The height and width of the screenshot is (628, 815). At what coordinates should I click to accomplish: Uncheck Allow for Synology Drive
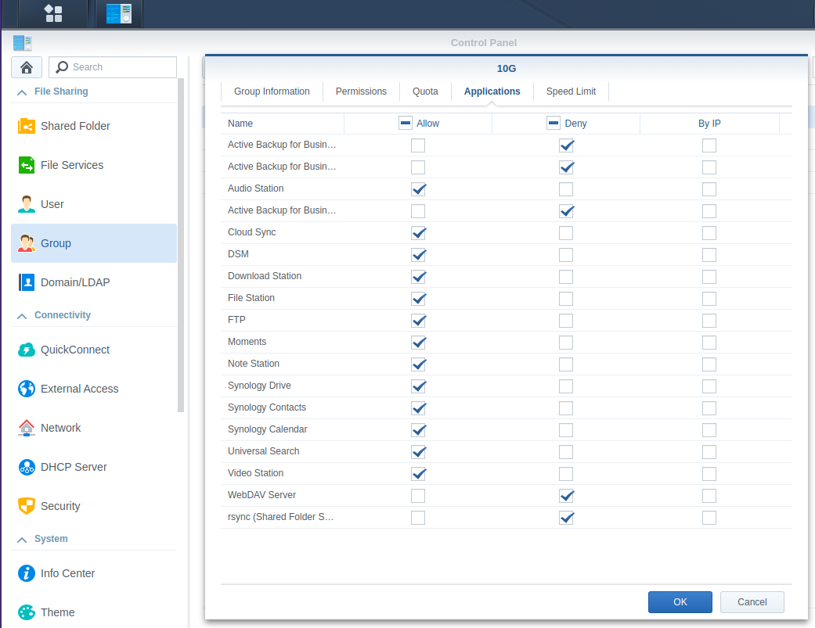(418, 386)
